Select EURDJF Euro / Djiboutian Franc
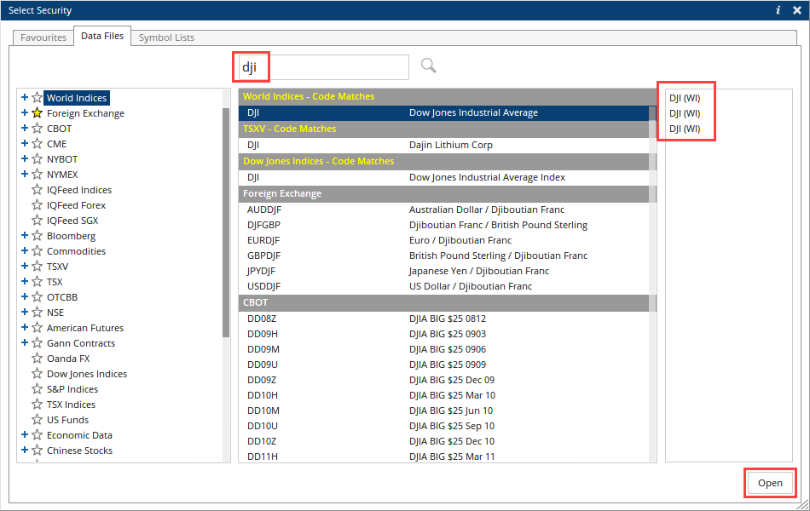Screen dimensions: 810x511 pos(443,240)
